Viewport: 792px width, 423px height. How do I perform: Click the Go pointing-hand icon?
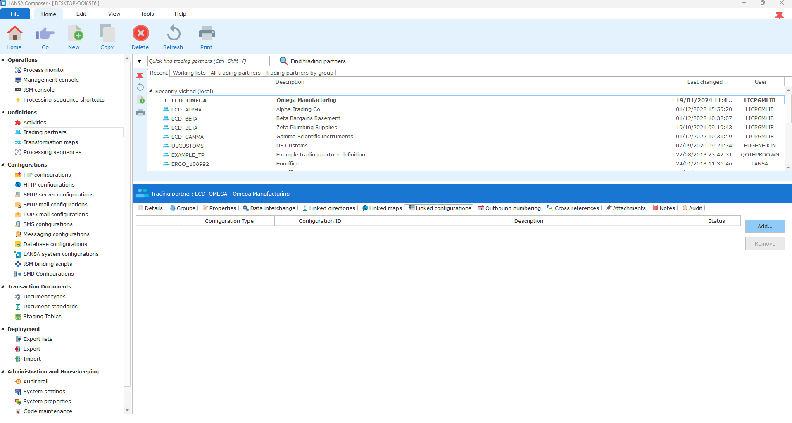point(45,34)
